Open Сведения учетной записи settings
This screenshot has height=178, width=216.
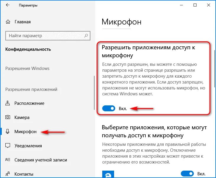41,160
